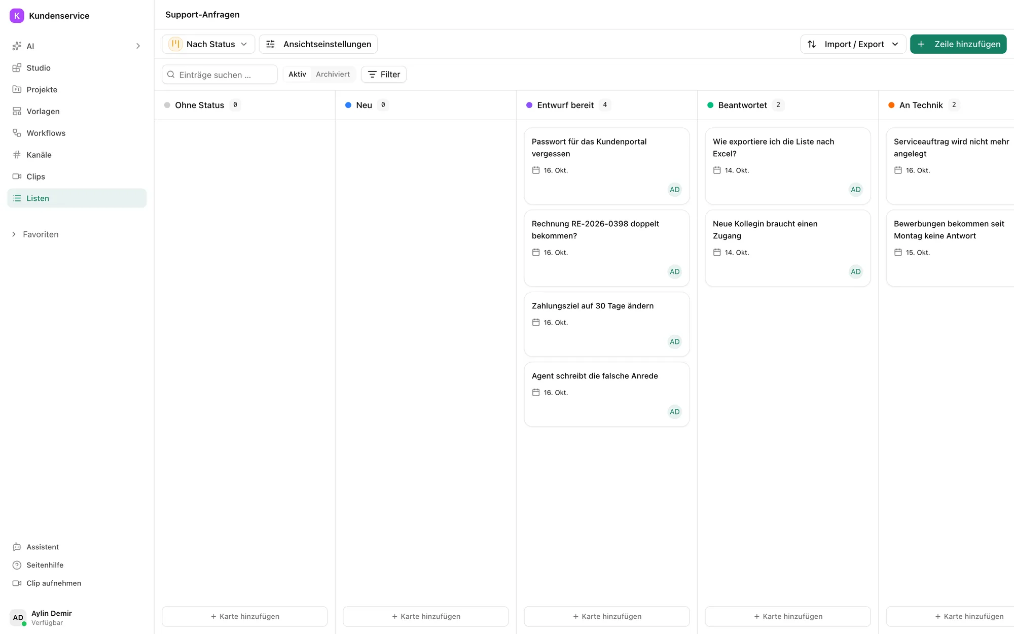1014x634 pixels.
Task: Add a card in Beantwortet column
Action: click(788, 616)
